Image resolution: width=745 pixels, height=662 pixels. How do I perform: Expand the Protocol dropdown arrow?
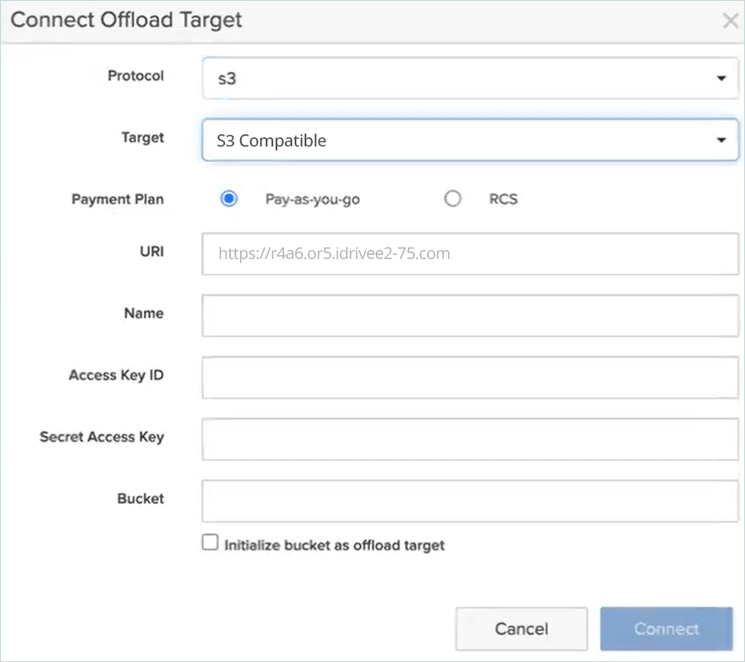[x=721, y=79]
